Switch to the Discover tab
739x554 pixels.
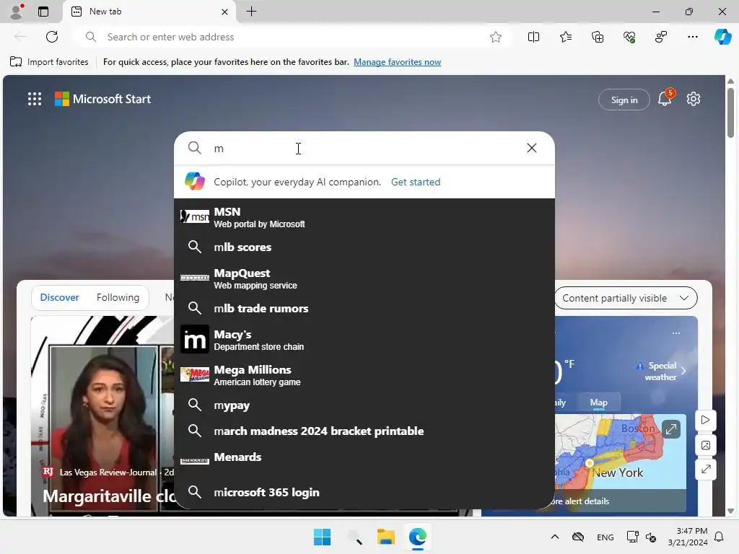[x=59, y=297]
